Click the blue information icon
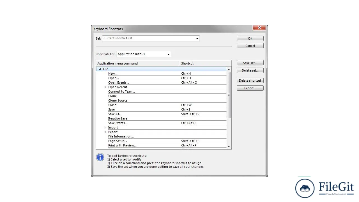This screenshot has height=202, width=359. tap(100, 157)
